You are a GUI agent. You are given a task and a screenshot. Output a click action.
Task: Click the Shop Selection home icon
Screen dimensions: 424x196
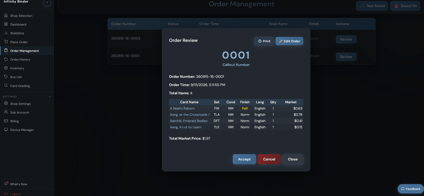(6, 15)
